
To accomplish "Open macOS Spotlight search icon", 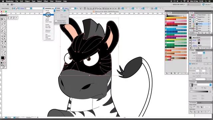I will (x=206, y=1).
